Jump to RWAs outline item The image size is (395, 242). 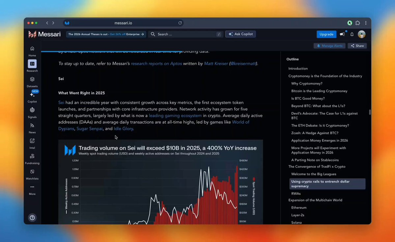296,194
